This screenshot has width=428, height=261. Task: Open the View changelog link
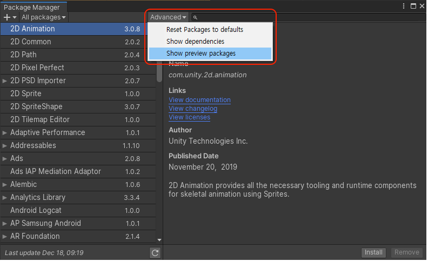193,109
